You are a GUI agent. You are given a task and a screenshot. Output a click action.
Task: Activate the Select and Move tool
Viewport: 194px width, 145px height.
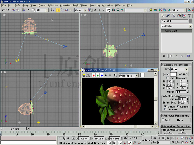(x=58, y=10)
